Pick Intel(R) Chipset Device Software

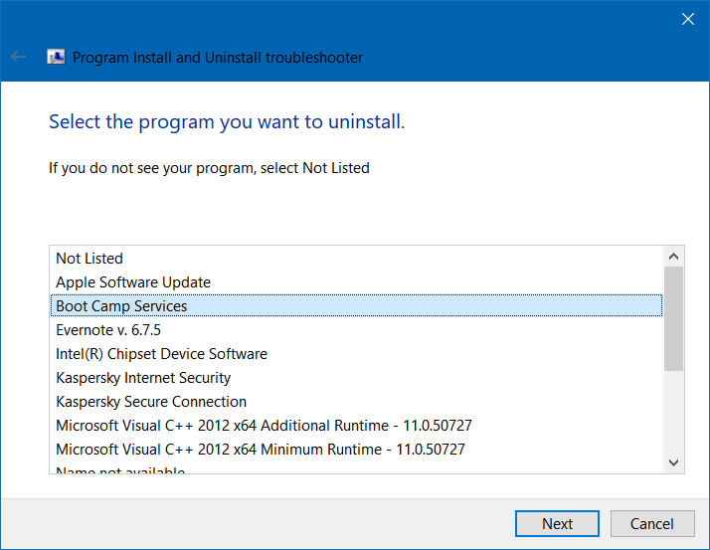[161, 354]
